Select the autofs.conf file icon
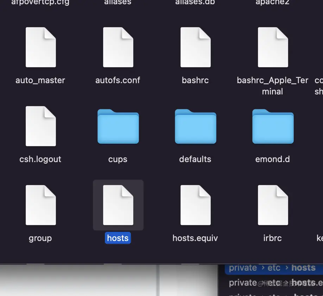Viewport: 323px width, 296px height. click(118, 47)
